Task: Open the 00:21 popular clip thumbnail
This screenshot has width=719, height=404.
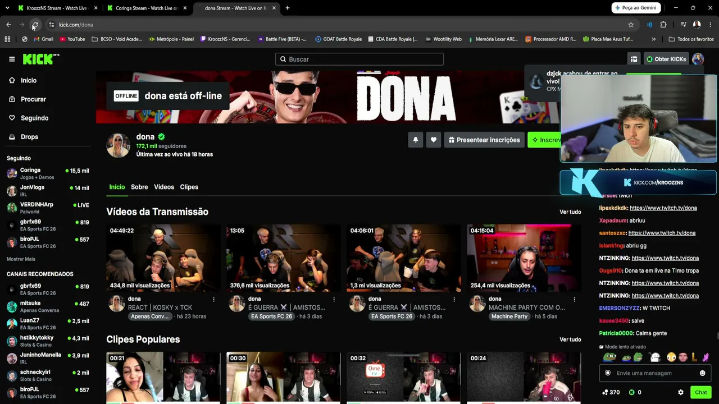Action: click(163, 377)
